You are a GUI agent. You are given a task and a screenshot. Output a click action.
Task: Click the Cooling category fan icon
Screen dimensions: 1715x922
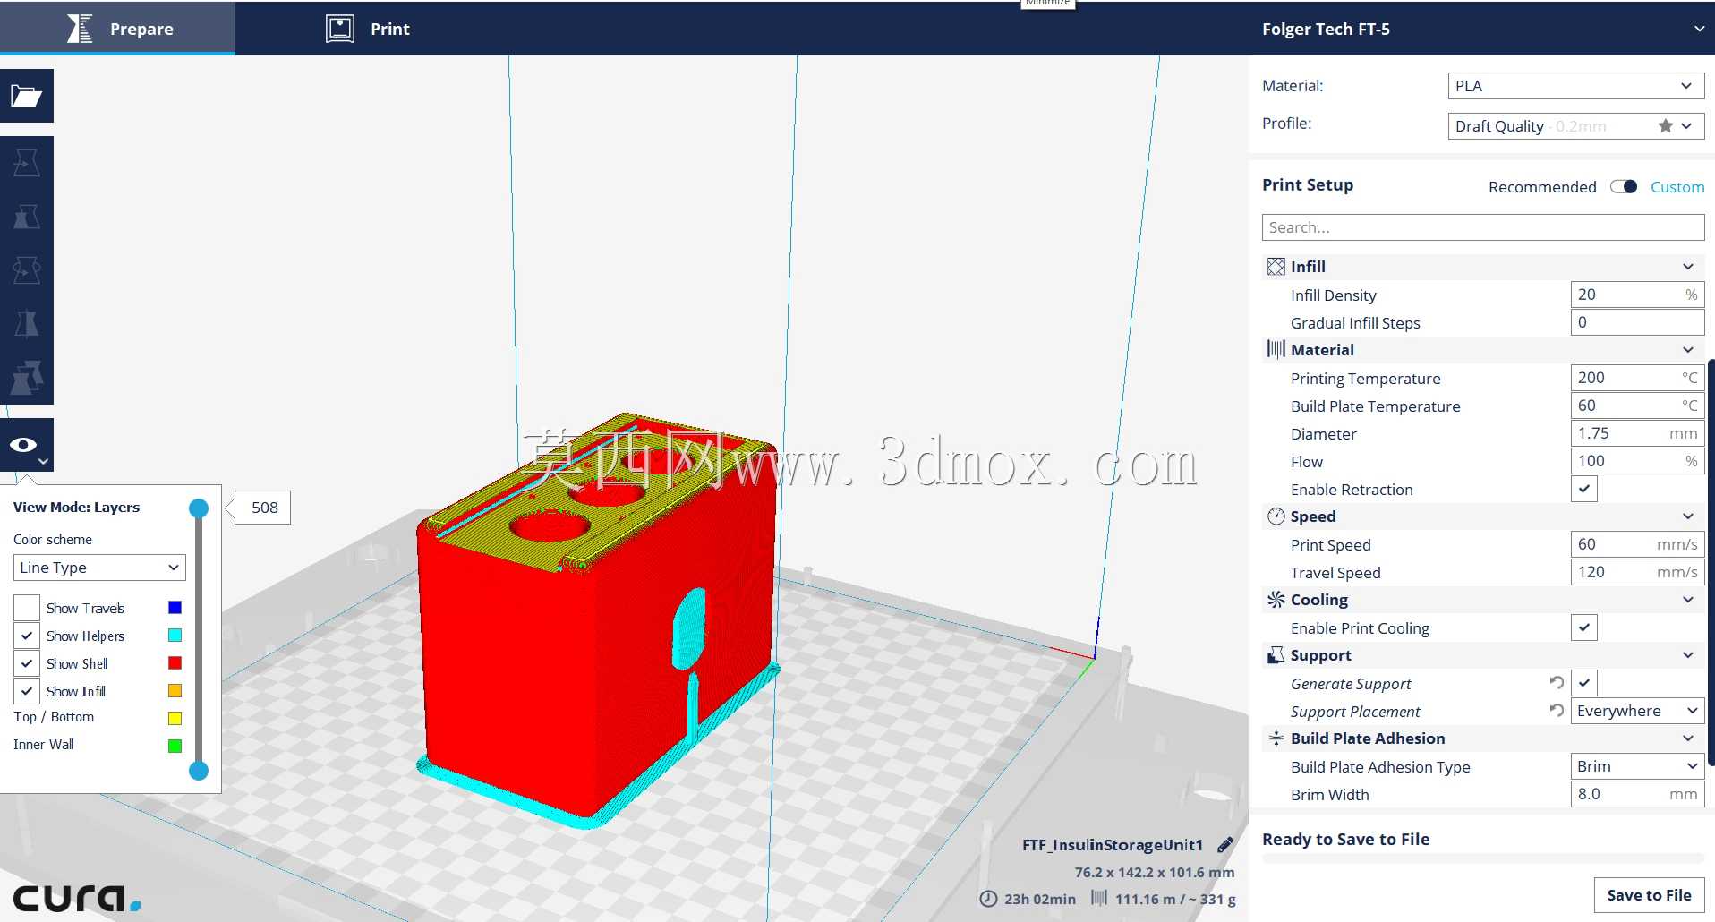coord(1276,600)
